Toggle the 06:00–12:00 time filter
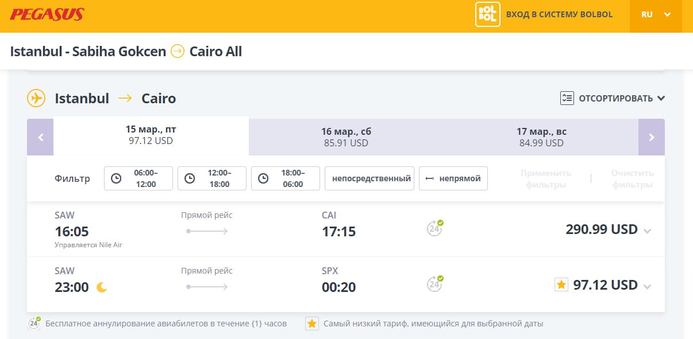Viewport: 693px width, 339px height. click(x=138, y=178)
